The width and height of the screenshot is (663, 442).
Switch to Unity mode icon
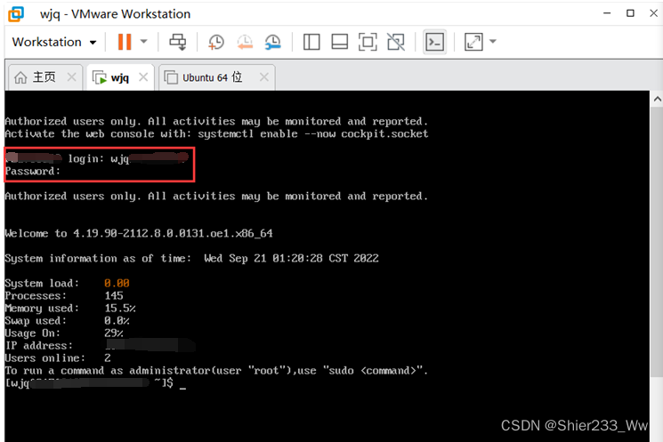click(396, 42)
